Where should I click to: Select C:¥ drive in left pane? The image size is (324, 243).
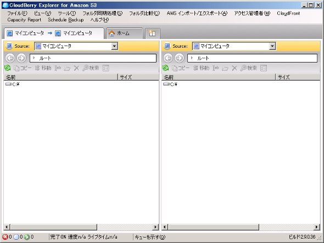13,84
